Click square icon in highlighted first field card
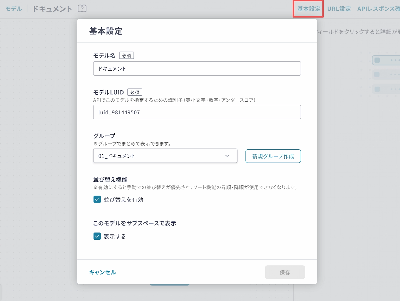Screen dimensions: 400x301 click(x=377, y=60)
